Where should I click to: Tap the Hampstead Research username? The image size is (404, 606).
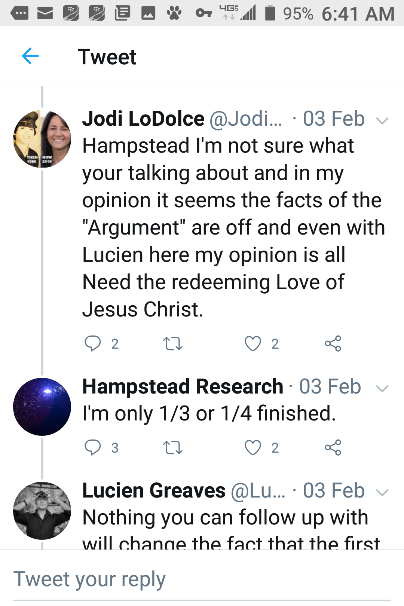coord(183,387)
